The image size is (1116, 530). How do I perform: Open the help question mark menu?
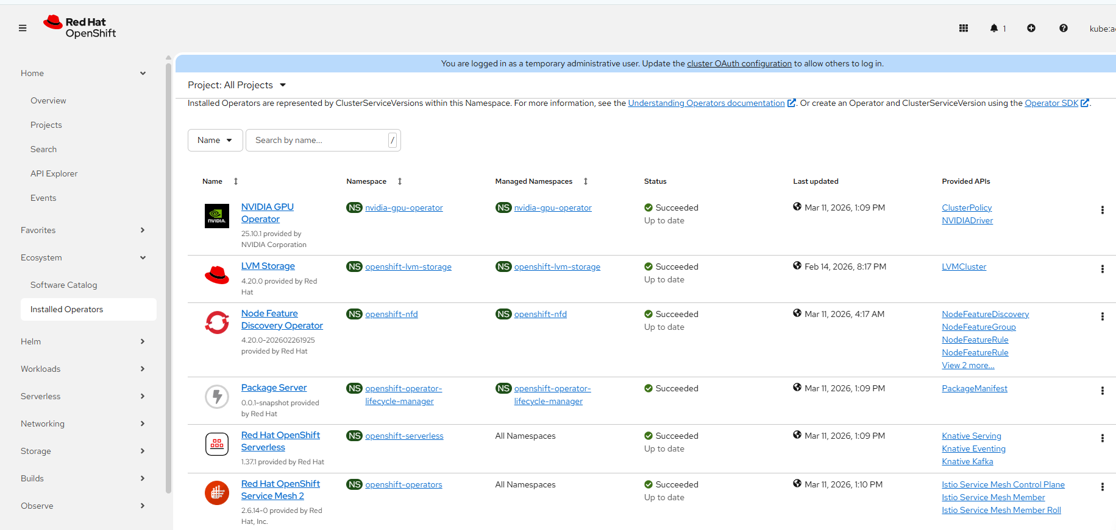[1064, 28]
